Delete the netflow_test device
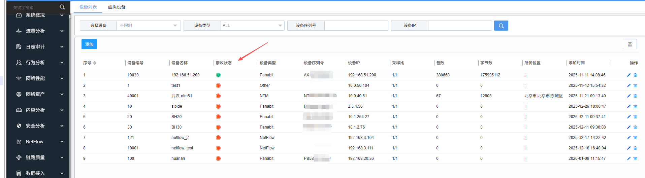Viewport: 645px width, 178px height. pos(635,148)
